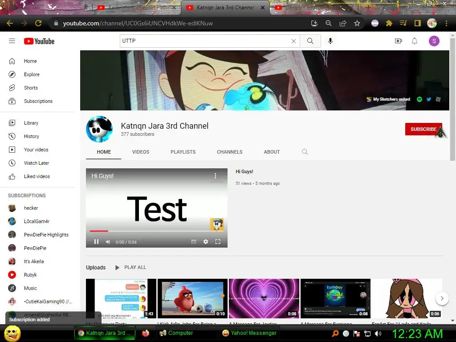Open the EarthDay video thumbnail

click(x=335, y=299)
